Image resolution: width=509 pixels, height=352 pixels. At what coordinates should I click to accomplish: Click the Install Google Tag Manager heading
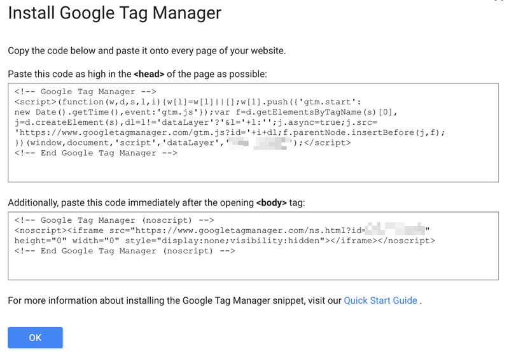(x=115, y=13)
